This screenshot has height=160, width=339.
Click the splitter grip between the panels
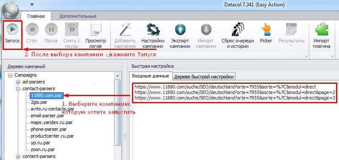coord(125,136)
